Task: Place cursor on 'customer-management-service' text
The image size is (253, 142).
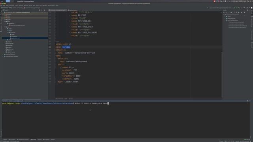Action: (x=80, y=53)
